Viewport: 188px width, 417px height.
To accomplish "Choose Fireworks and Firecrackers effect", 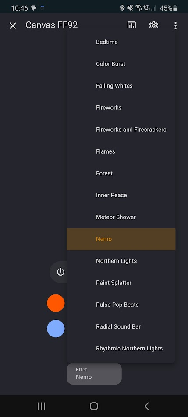I will click(x=121, y=130).
